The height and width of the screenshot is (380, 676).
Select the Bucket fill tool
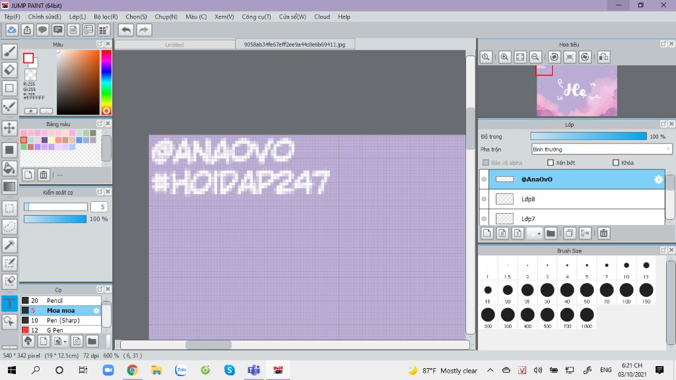pos(9,168)
